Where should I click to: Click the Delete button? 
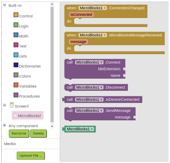point(38,133)
